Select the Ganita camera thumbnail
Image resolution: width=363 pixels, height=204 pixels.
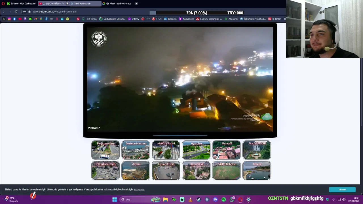click(257, 170)
